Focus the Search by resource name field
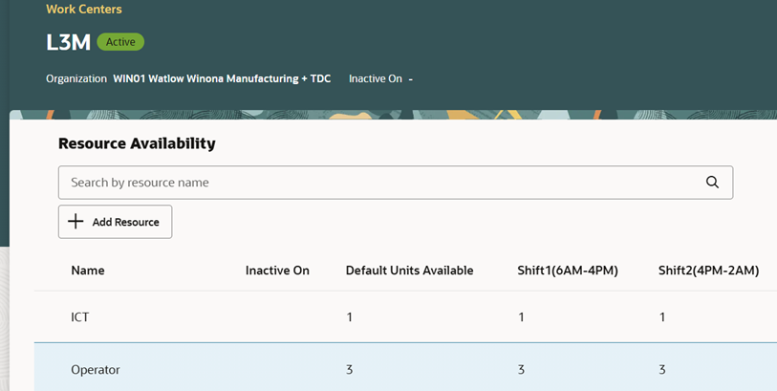Viewport: 777px width, 391px height. pyautogui.click(x=382, y=183)
